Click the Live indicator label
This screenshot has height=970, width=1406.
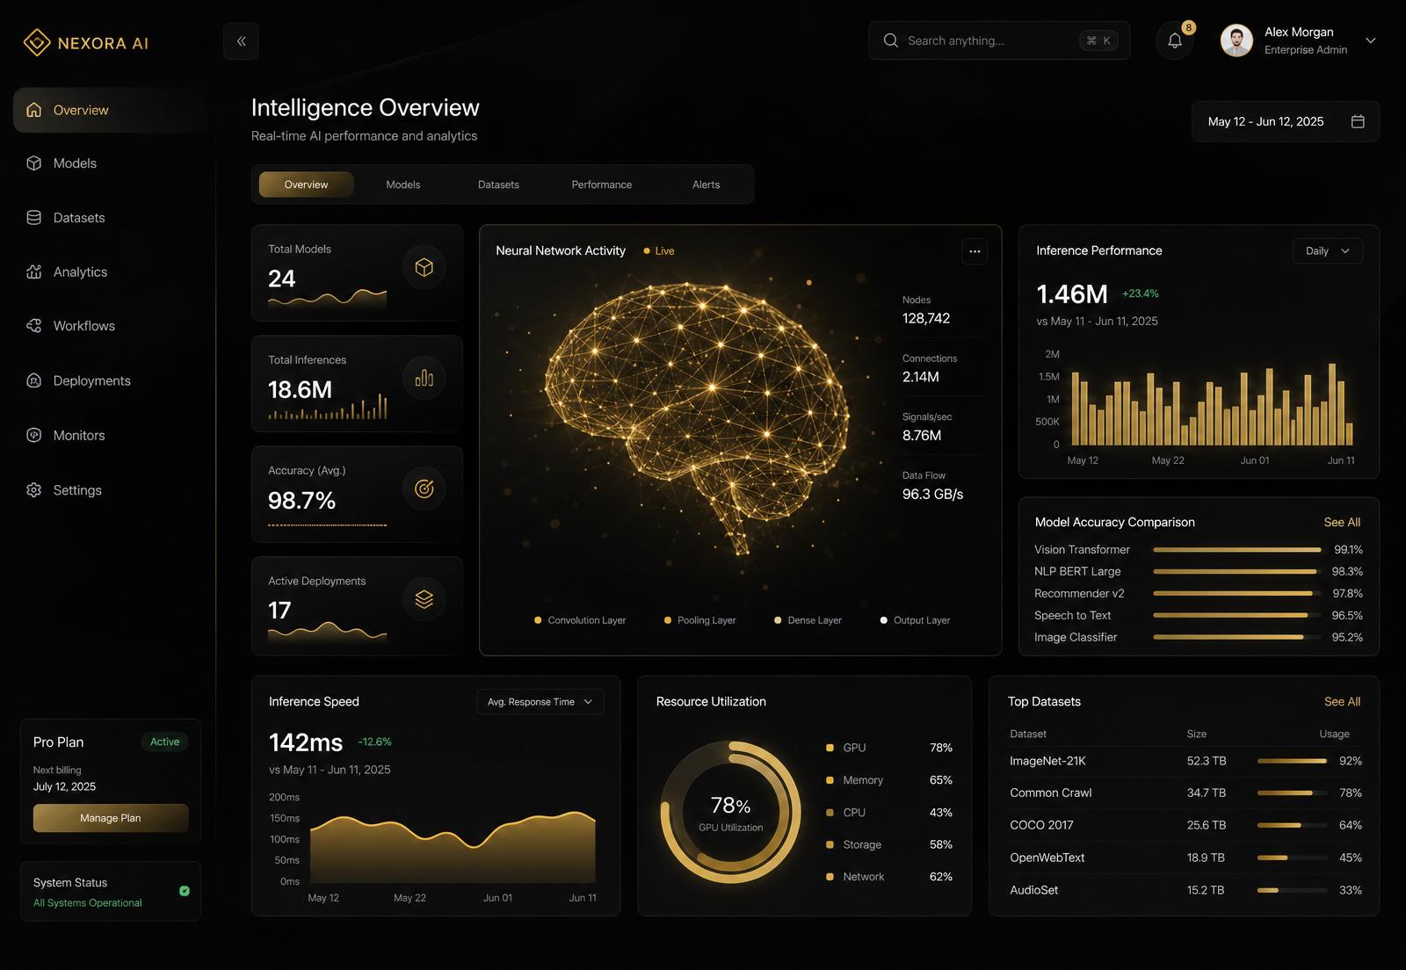pyautogui.click(x=659, y=251)
